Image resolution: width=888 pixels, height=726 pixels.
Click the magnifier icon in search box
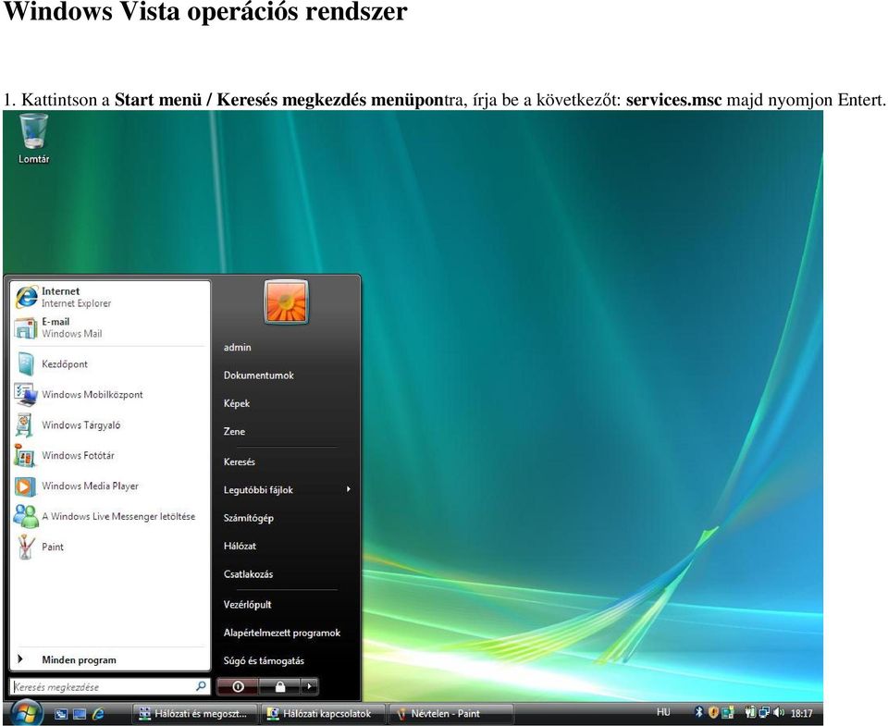tap(201, 686)
